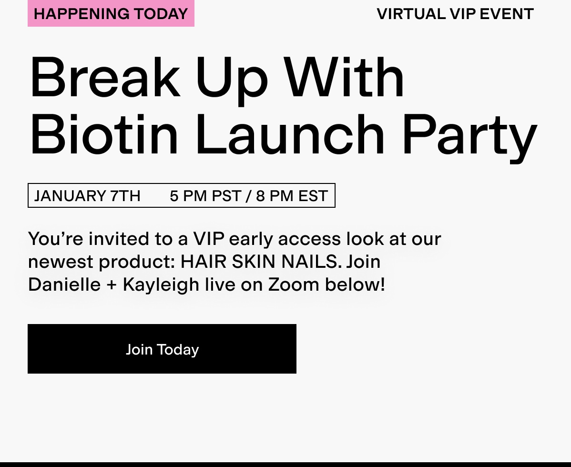Click inside the black Join Today banner area
This screenshot has width=571, height=467.
(162, 349)
